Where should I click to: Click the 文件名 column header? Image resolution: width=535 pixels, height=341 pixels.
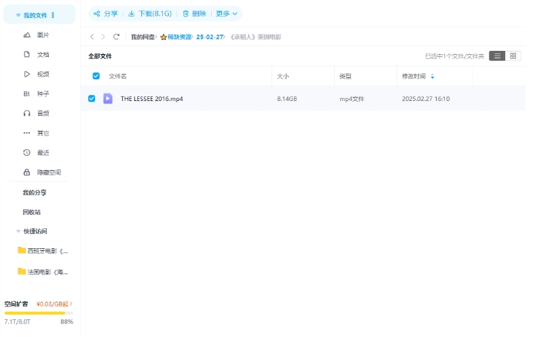point(117,77)
